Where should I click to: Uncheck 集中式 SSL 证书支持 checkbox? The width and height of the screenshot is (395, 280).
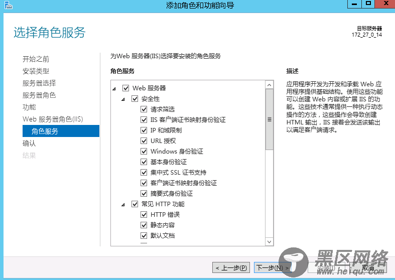point(144,173)
